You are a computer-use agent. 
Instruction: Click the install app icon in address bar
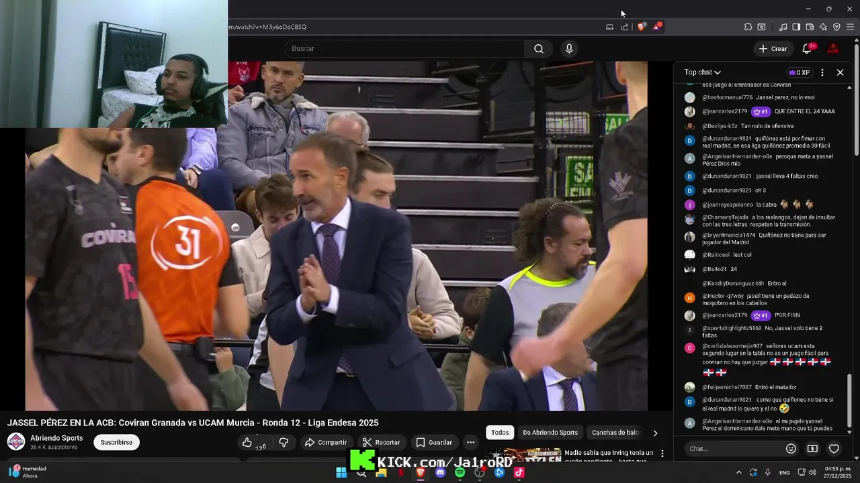click(x=610, y=27)
